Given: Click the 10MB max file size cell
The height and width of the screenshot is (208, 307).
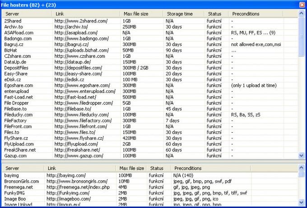Looking at the screenshot, I should pyautogui.click(x=124, y=181).
